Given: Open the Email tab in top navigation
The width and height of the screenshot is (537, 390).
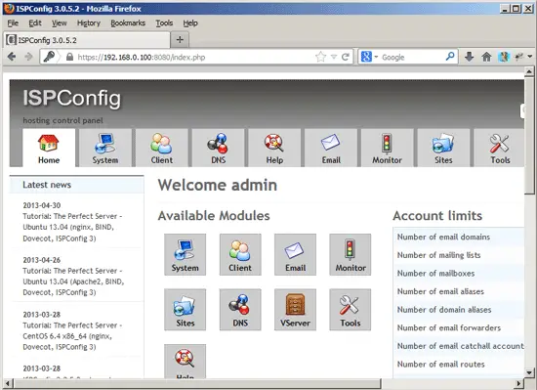Looking at the screenshot, I should point(331,148).
